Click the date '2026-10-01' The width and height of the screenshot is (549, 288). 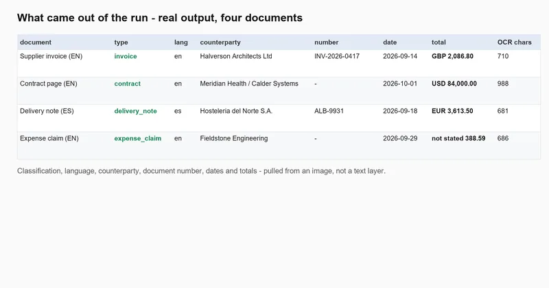pos(400,83)
